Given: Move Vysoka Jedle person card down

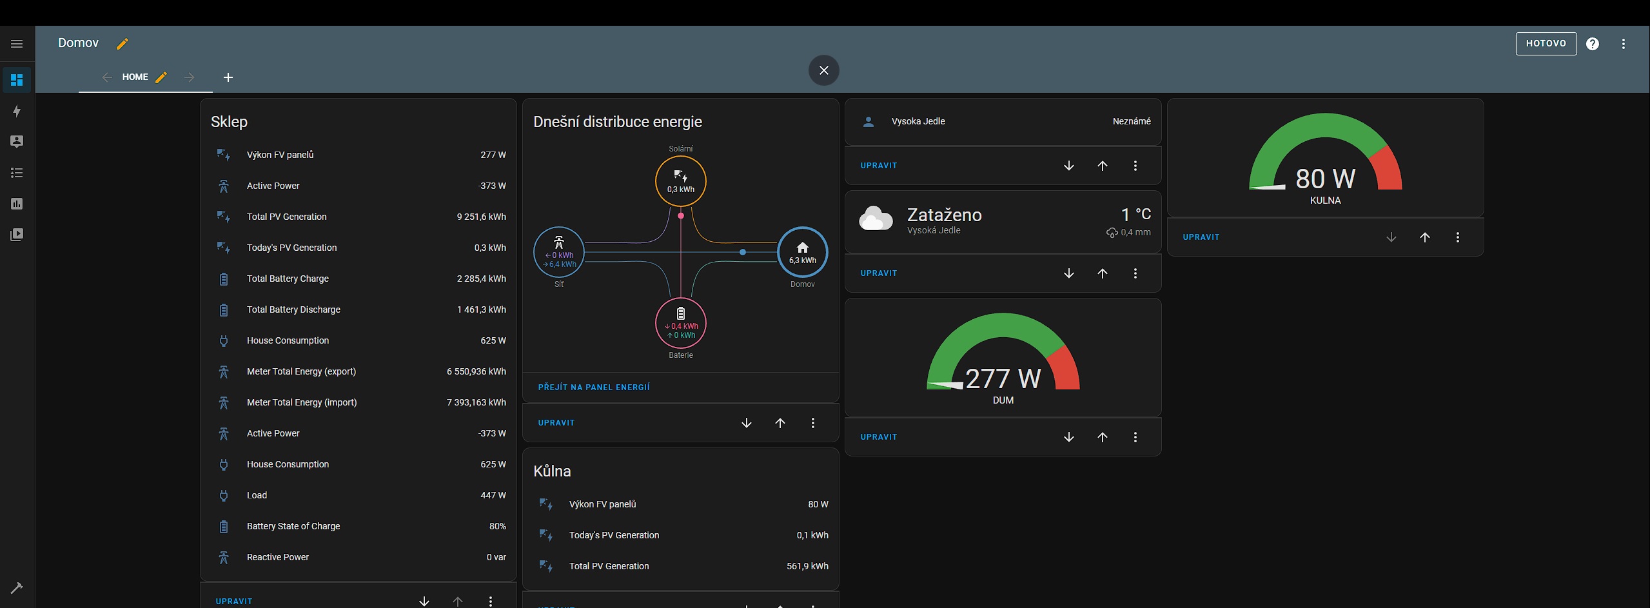Looking at the screenshot, I should tap(1069, 166).
